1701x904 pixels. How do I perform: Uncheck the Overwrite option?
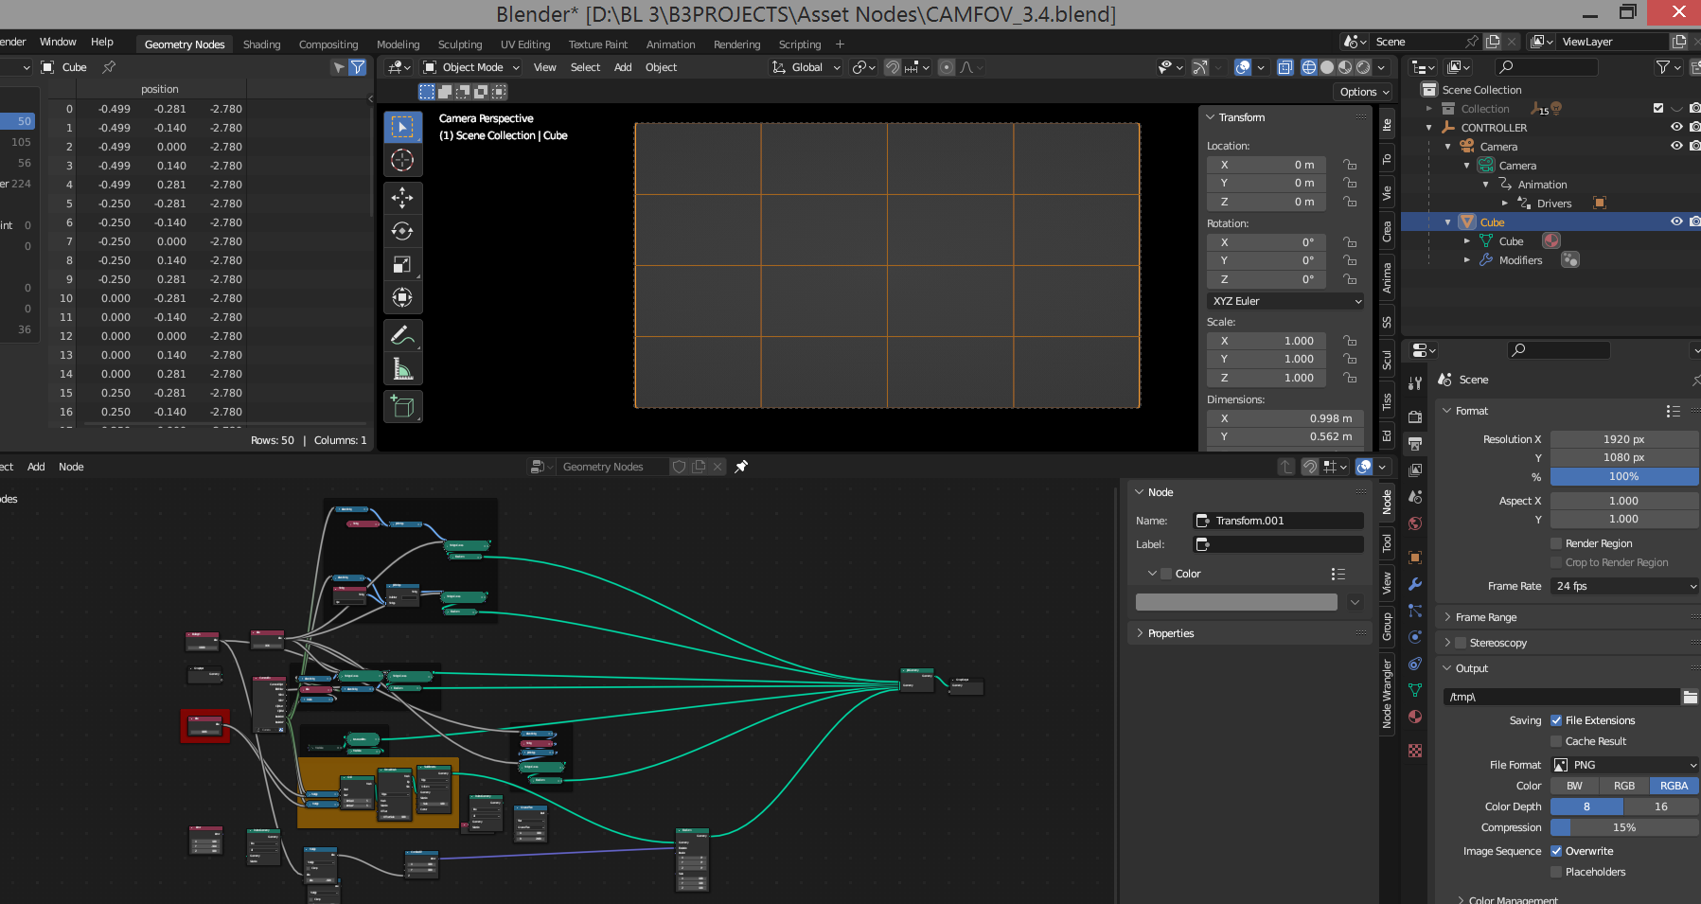(1556, 851)
